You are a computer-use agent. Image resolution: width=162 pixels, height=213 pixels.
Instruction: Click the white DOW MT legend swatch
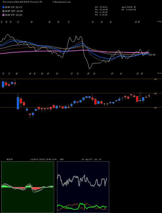click(4, 11)
